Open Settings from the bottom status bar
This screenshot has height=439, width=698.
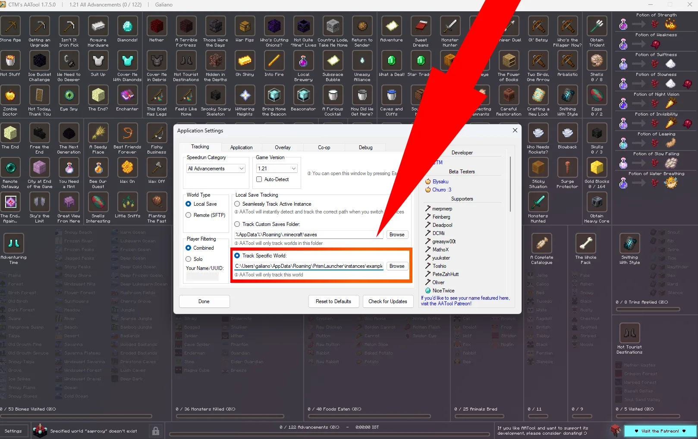pyautogui.click(x=13, y=431)
